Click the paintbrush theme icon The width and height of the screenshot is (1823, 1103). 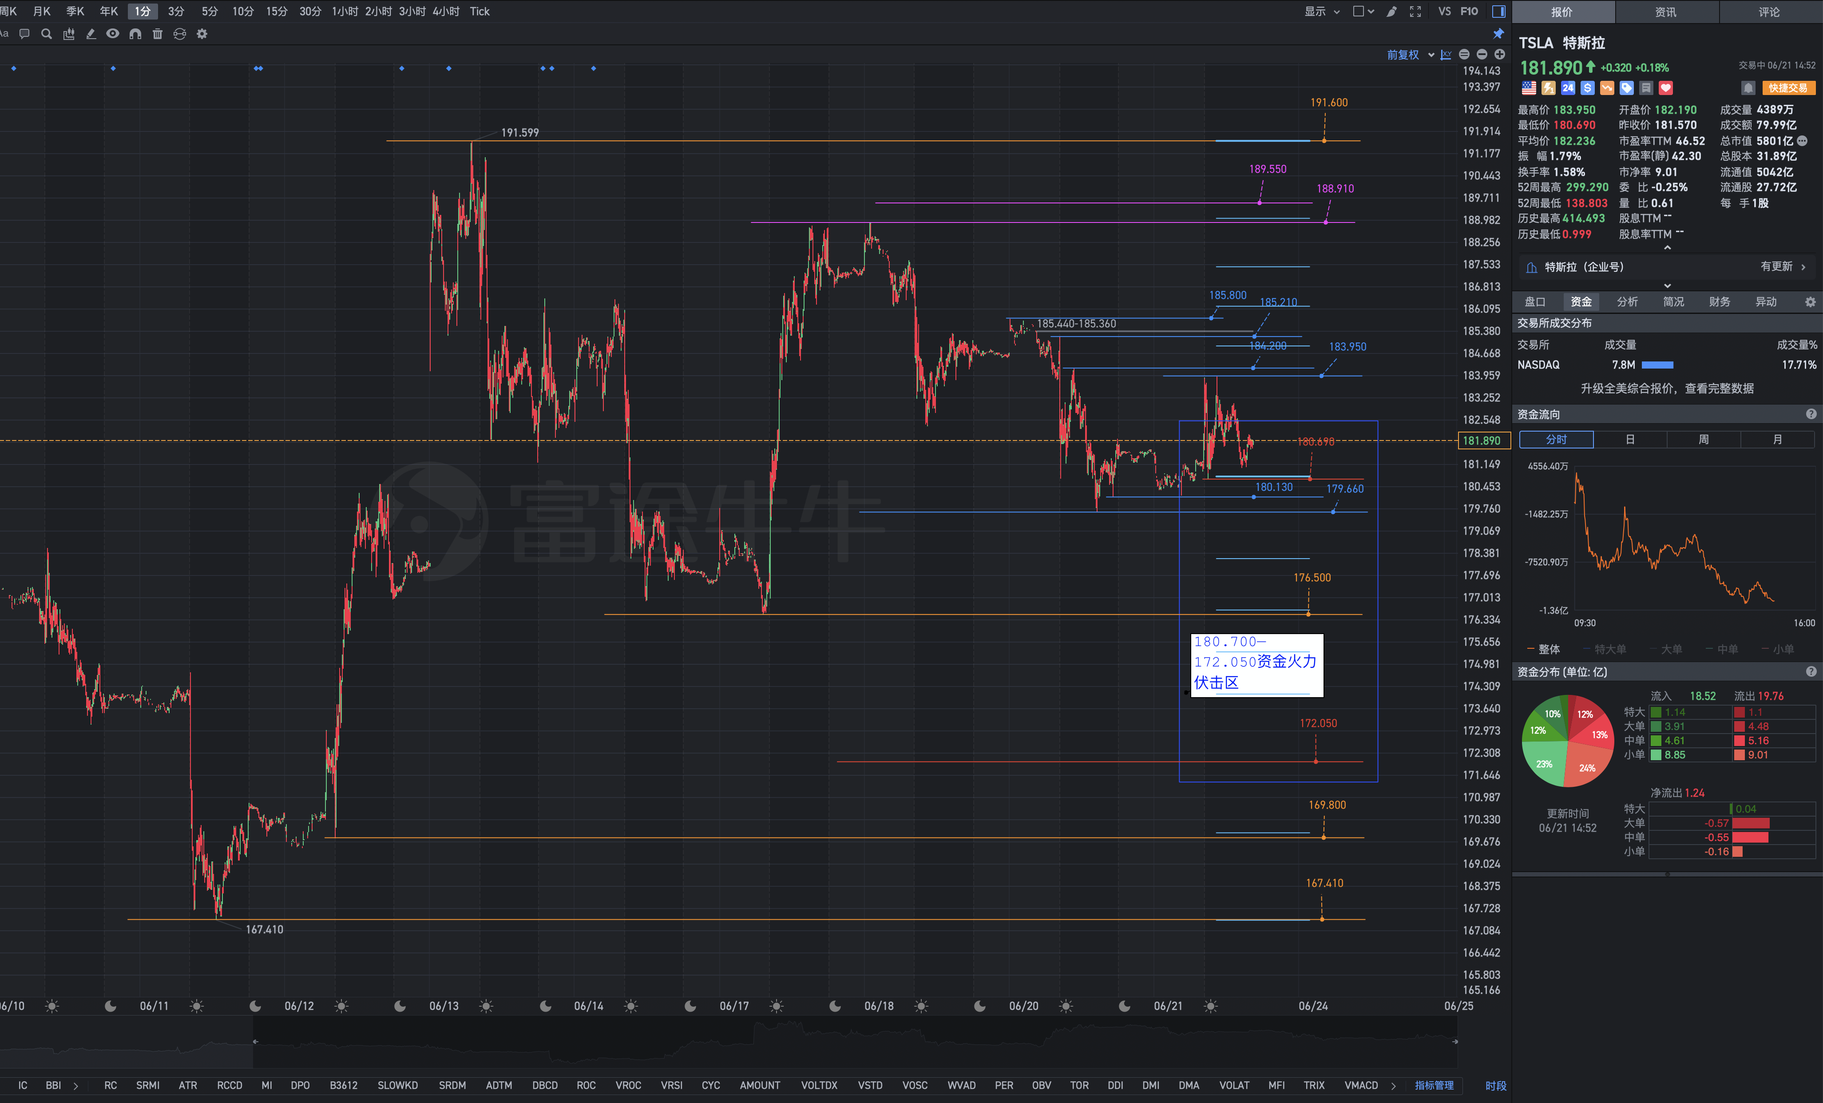tap(1391, 11)
